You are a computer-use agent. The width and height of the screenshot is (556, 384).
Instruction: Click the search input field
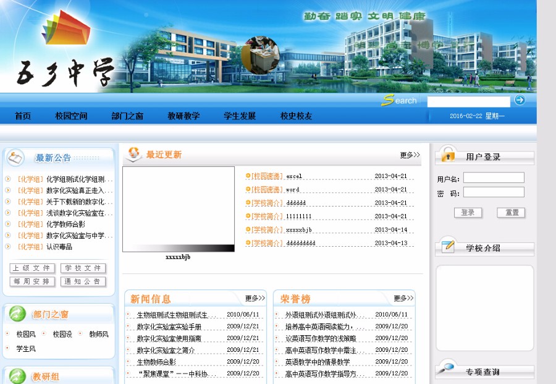(468, 101)
